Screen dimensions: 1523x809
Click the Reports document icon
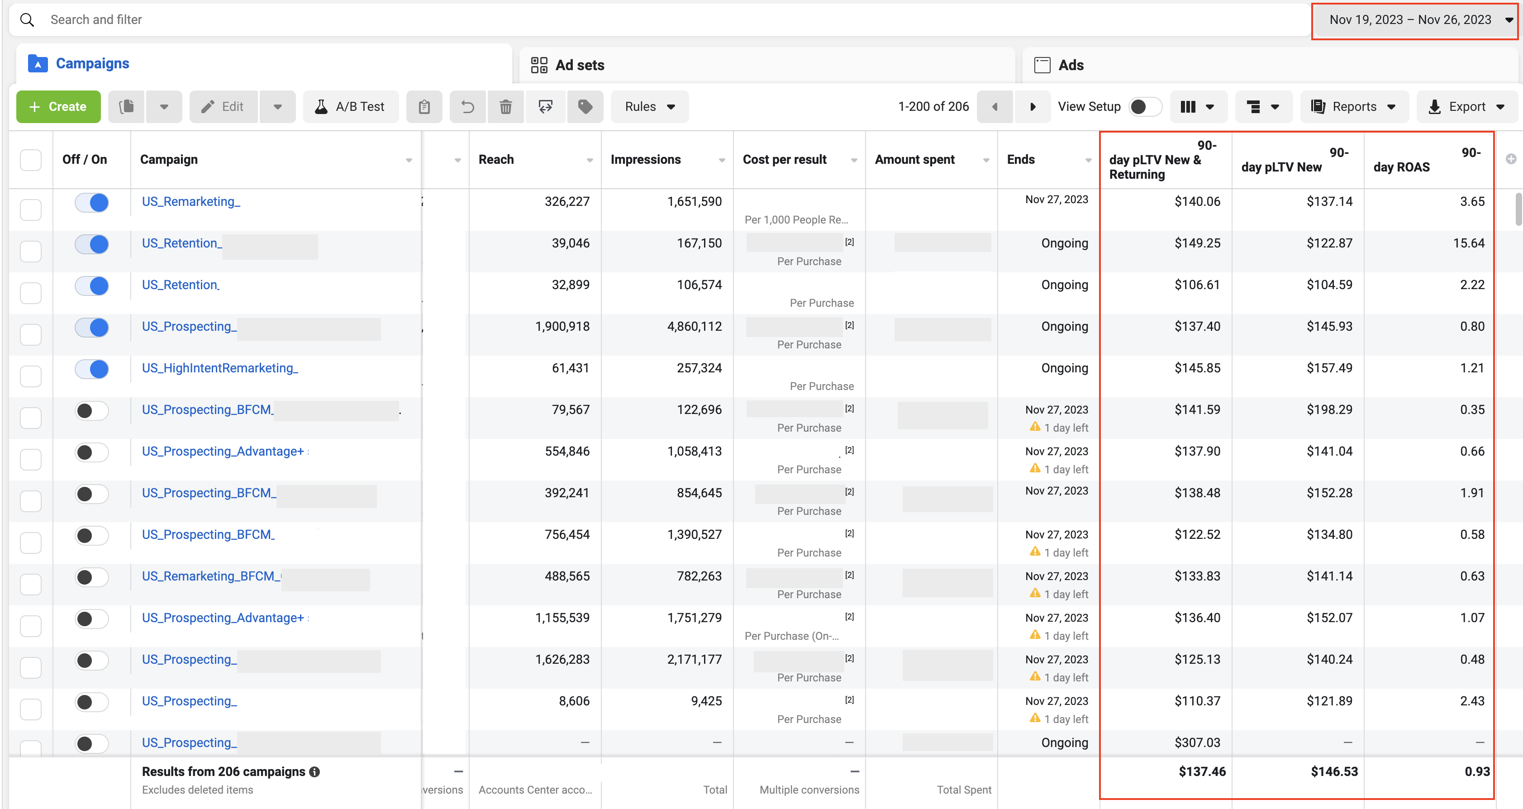pos(1318,106)
